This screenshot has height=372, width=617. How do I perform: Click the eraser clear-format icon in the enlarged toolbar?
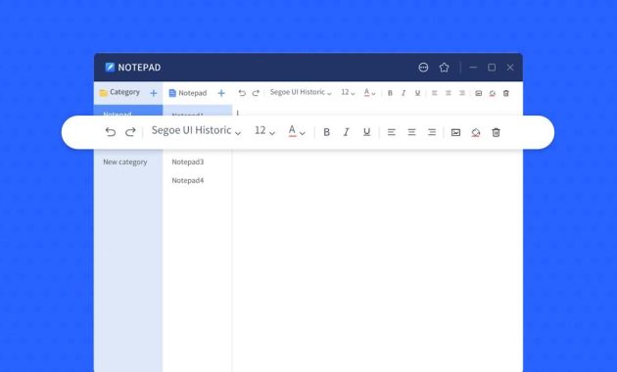tap(476, 132)
